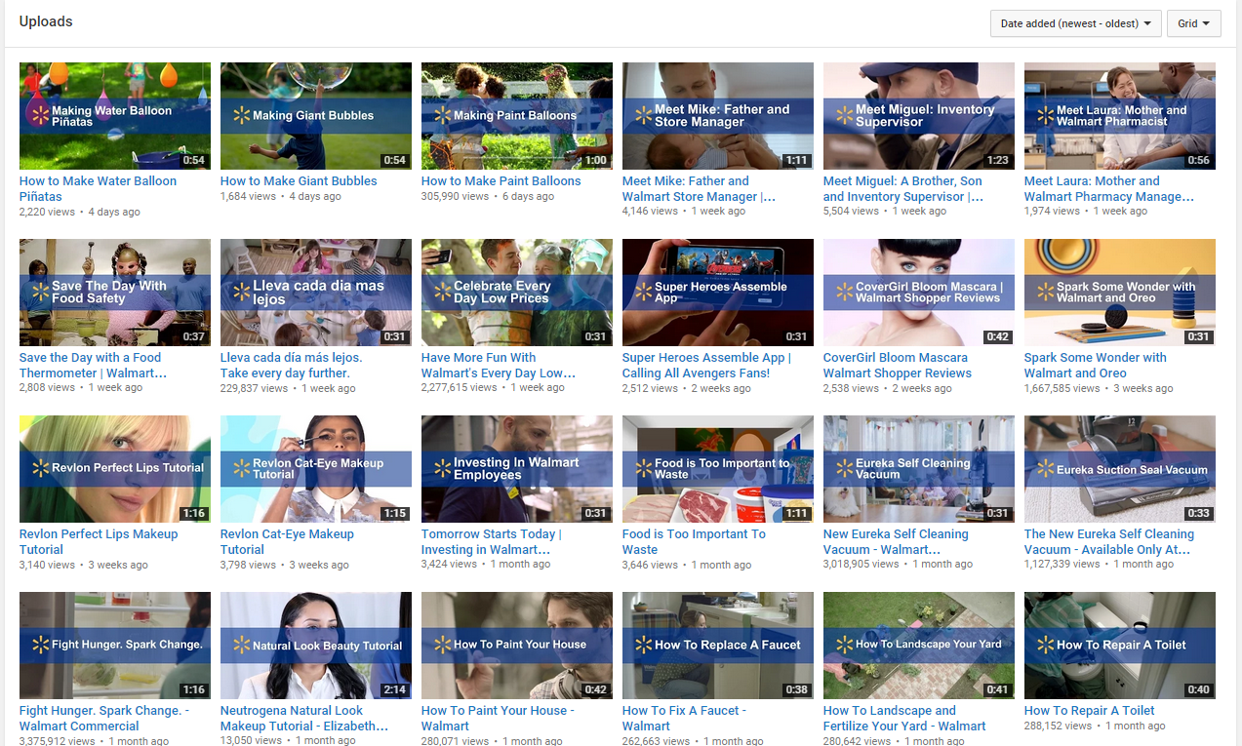Click 'Save the Day with a Food Thermometer' link
This screenshot has height=746, width=1242.
point(93,365)
